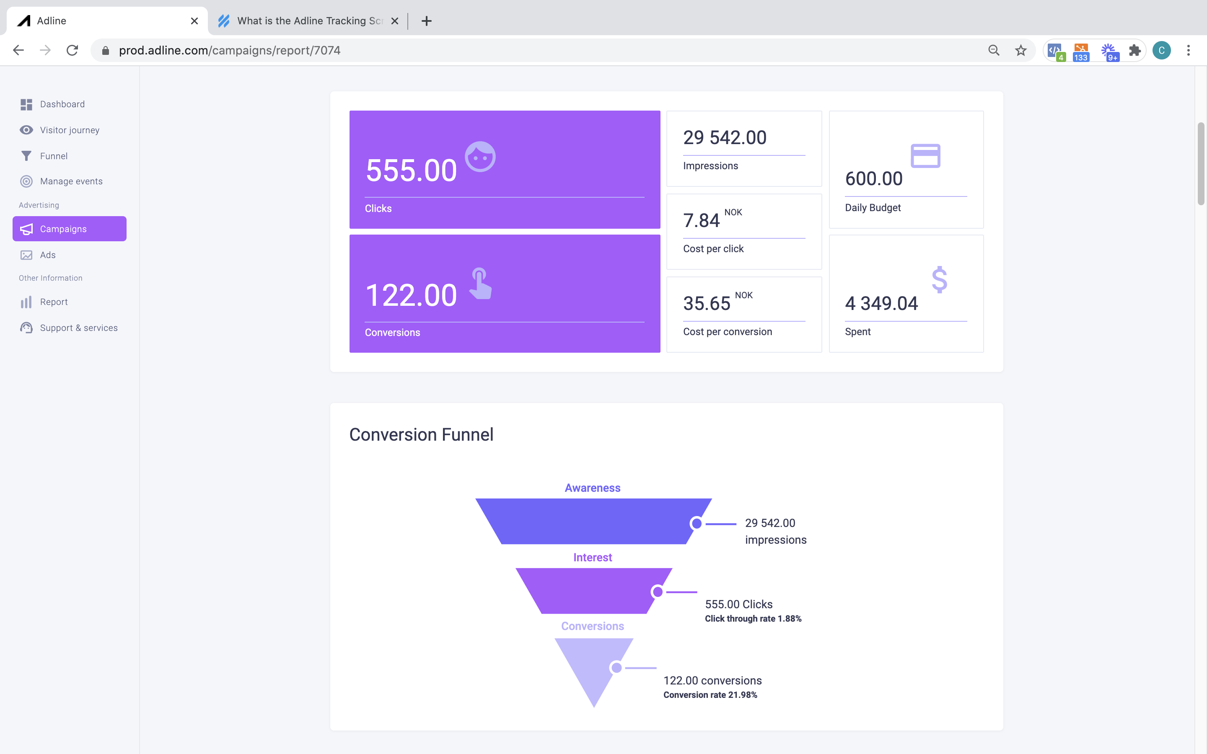This screenshot has width=1207, height=754.
Task: Click the Funnel filter icon
Action: pyautogui.click(x=26, y=156)
